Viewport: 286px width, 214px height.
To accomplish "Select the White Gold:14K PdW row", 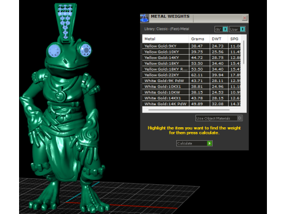I will click(191, 104).
